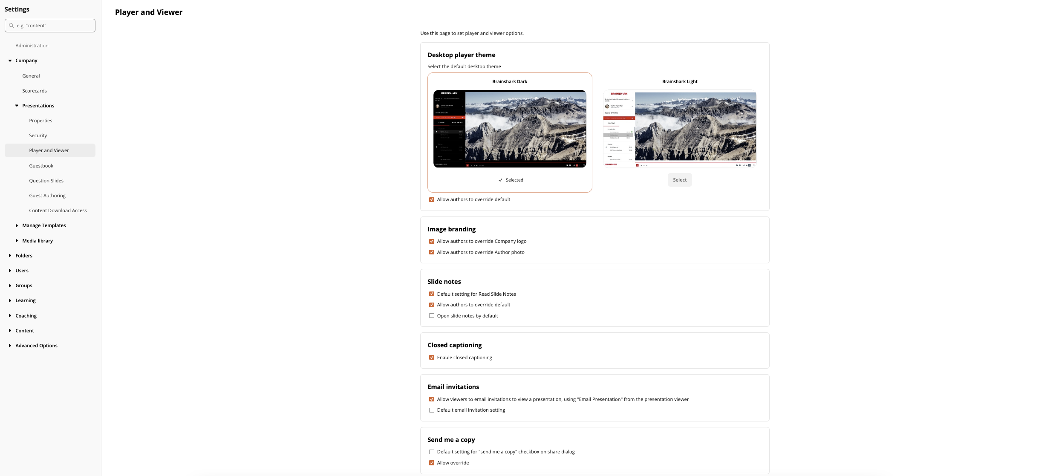Image resolution: width=1056 pixels, height=476 pixels.
Task: Select the Brainshark Light theme
Action: coord(679,179)
